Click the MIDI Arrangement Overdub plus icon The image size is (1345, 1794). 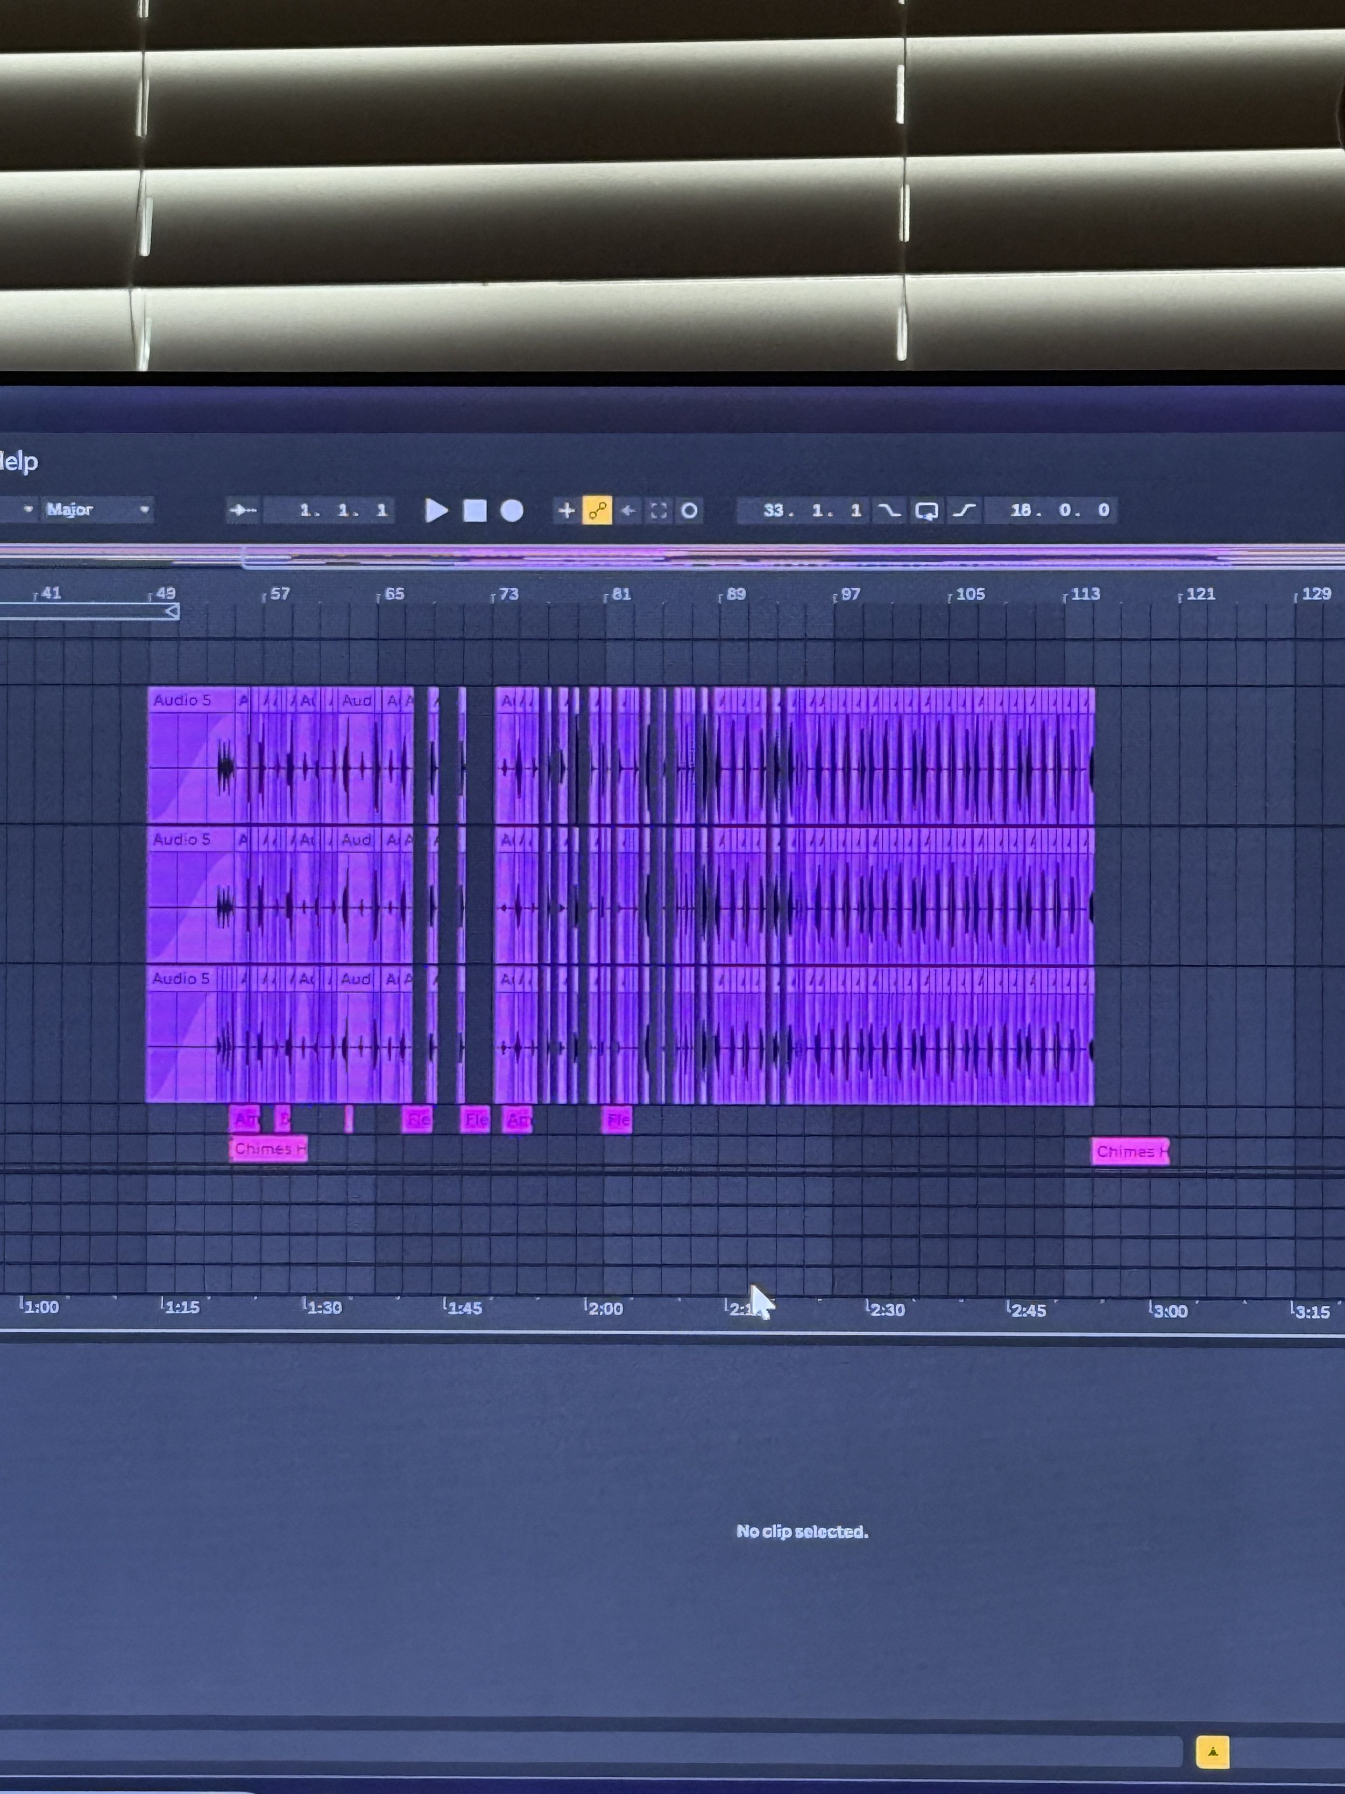pos(566,510)
